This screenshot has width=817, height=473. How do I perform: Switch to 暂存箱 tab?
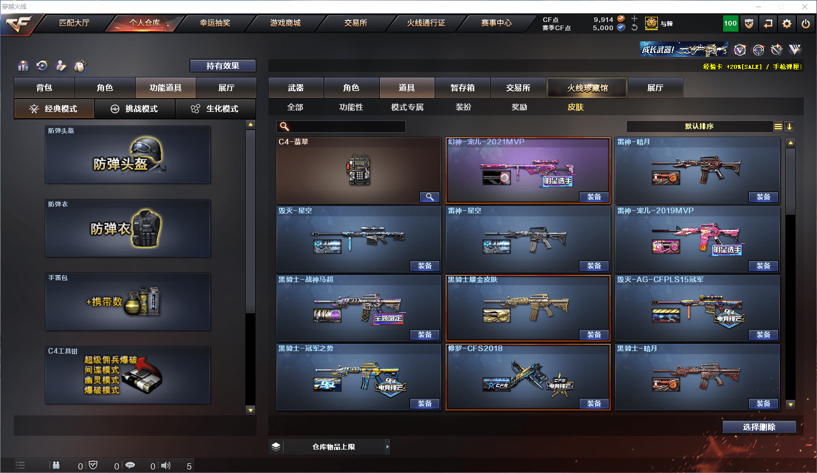pos(463,88)
